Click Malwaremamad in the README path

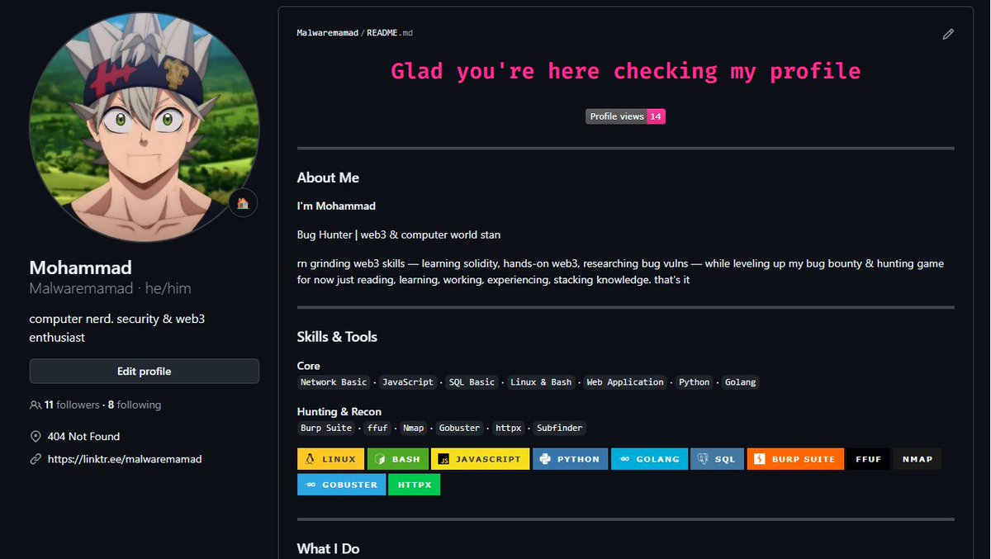click(328, 33)
